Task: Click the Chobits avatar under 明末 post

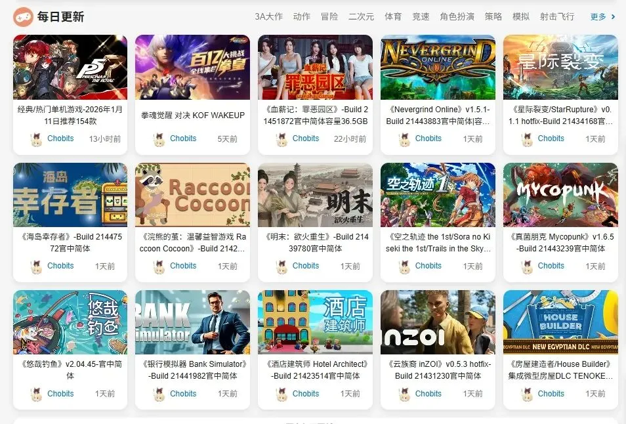Action: coord(282,266)
